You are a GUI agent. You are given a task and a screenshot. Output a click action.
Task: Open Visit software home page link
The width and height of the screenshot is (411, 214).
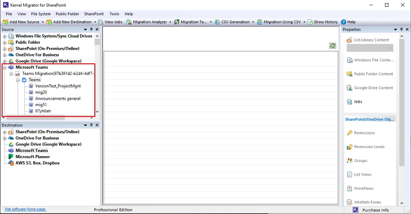25,209
